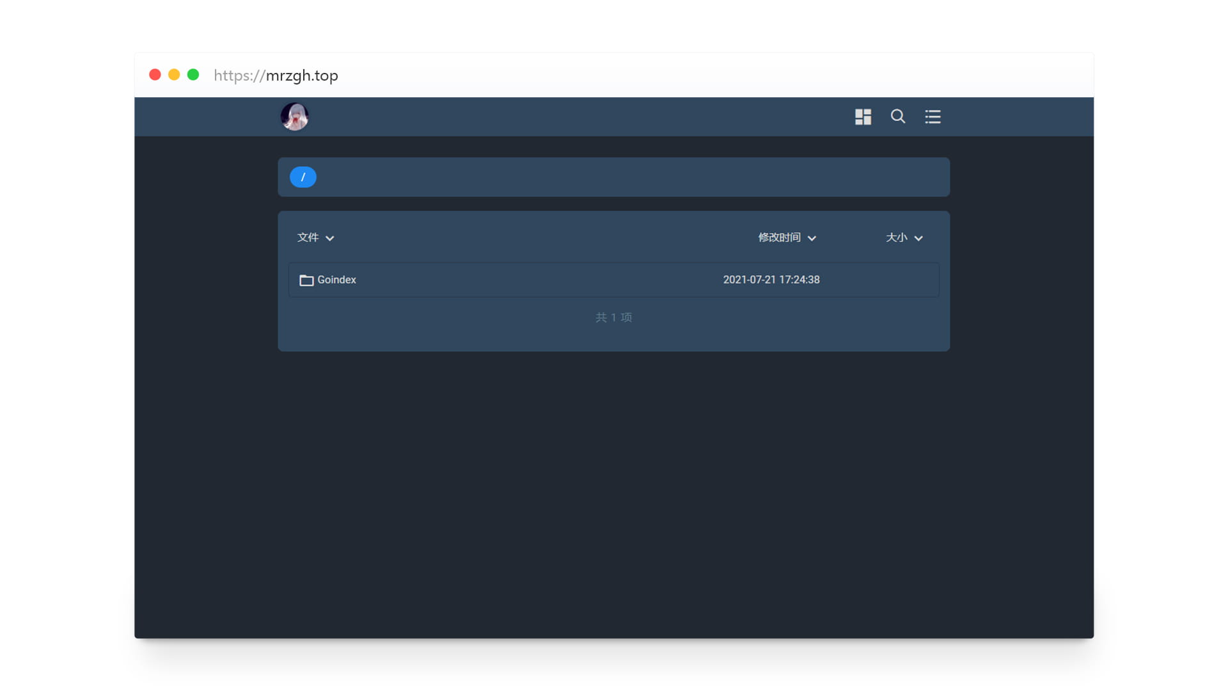Open the search icon in the header
The height and width of the screenshot is (691, 1228).
tap(898, 116)
